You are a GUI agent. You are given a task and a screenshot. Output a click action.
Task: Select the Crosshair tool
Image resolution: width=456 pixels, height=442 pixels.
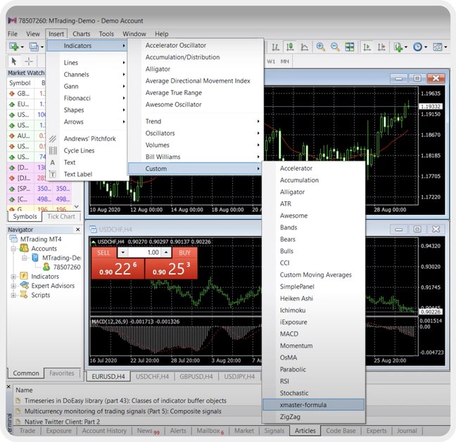pos(28,61)
